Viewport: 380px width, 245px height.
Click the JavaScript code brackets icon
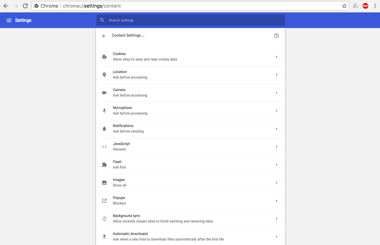pos(104,147)
